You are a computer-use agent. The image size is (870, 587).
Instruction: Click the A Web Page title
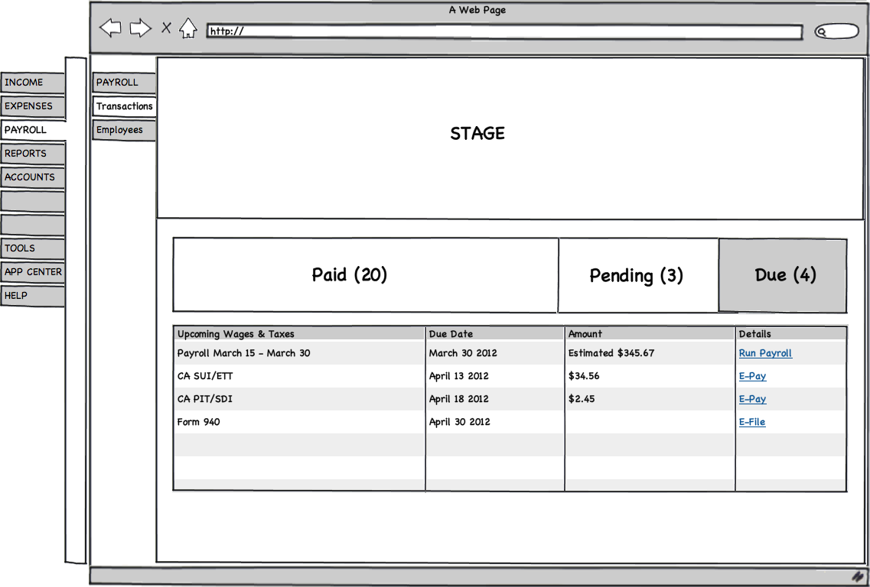[x=477, y=10]
